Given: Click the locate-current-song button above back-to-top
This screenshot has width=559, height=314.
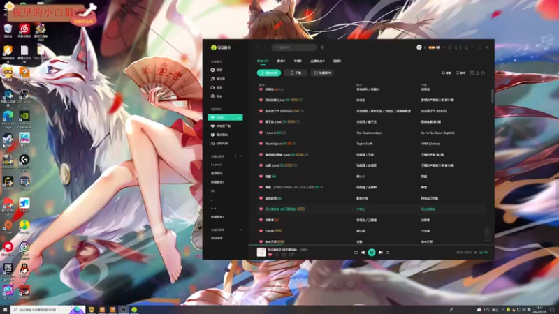Looking at the screenshot, I should tap(486, 231).
